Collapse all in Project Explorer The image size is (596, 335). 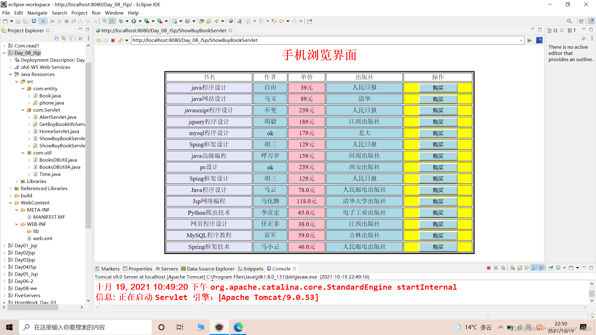[56, 38]
